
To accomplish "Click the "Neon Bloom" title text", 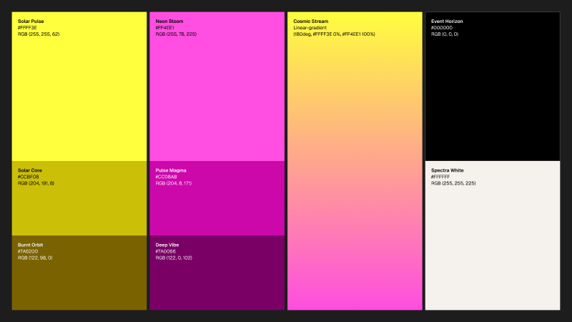I will 169,21.
